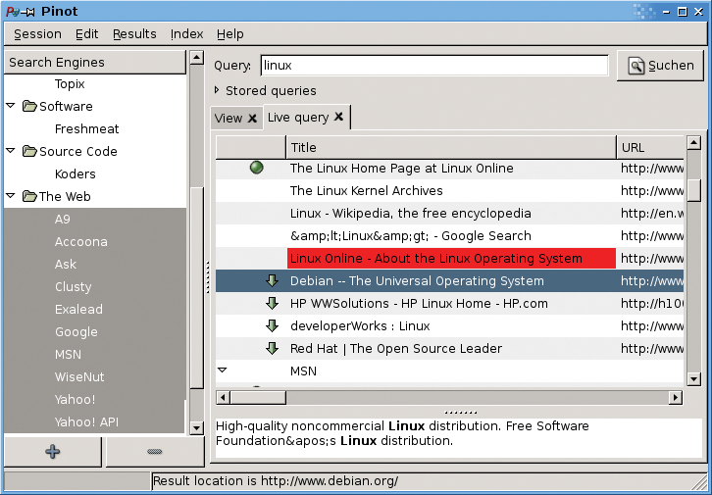Click the arrow icon beside HP WWSolutions row

[272, 303]
